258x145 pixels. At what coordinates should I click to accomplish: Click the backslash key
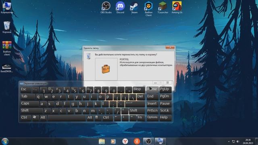(x=133, y=97)
